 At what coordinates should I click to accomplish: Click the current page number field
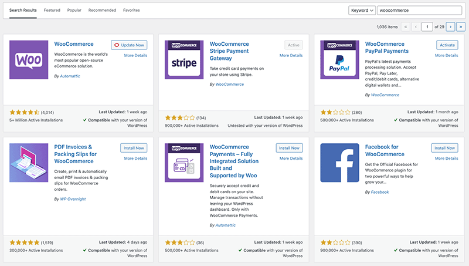pyautogui.click(x=427, y=26)
